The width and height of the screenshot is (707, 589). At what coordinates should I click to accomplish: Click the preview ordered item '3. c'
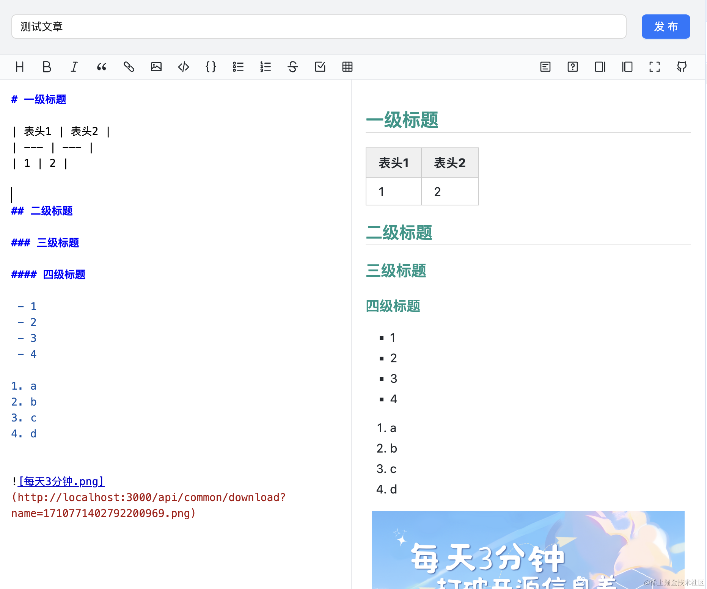386,469
